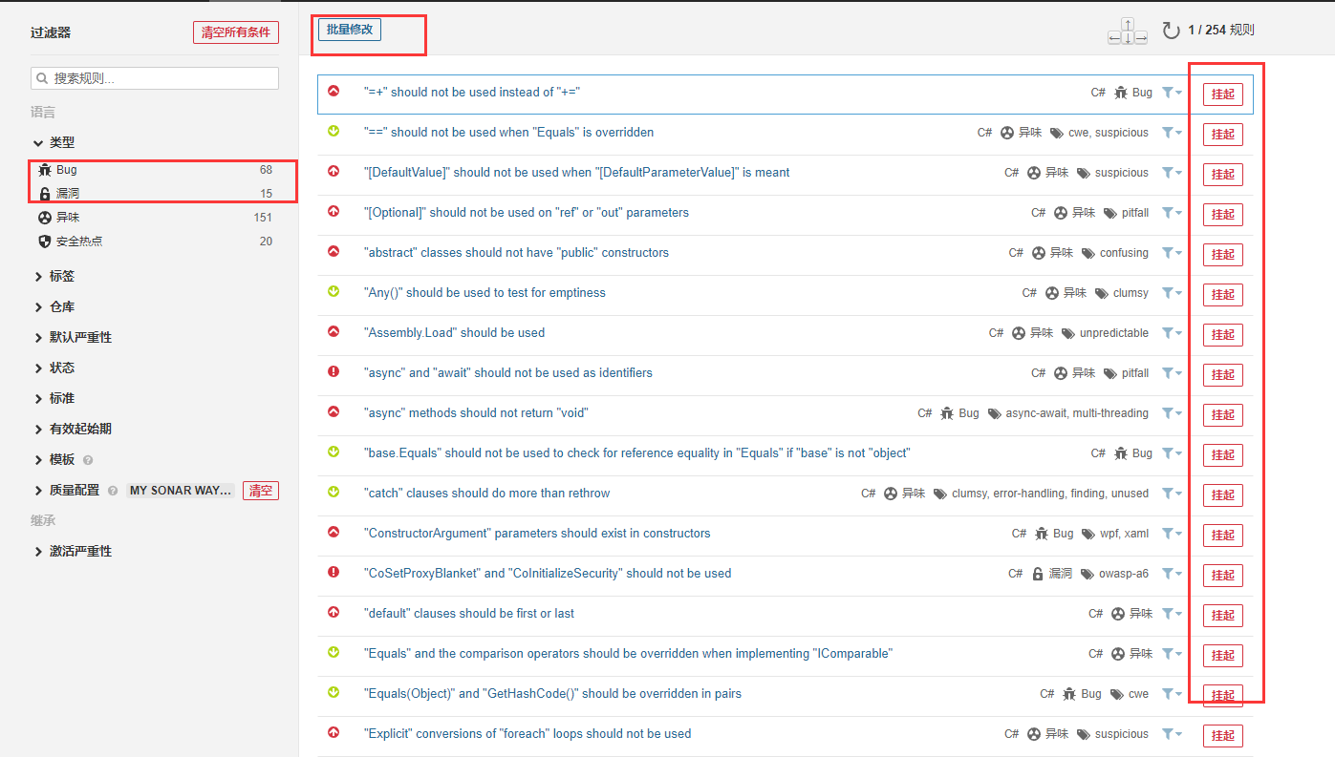Click the reload rules icon beside the count
Image resolution: width=1335 pixels, height=757 pixels.
(1171, 31)
